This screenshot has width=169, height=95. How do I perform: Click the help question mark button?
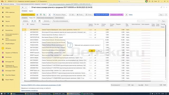coord(166,15)
